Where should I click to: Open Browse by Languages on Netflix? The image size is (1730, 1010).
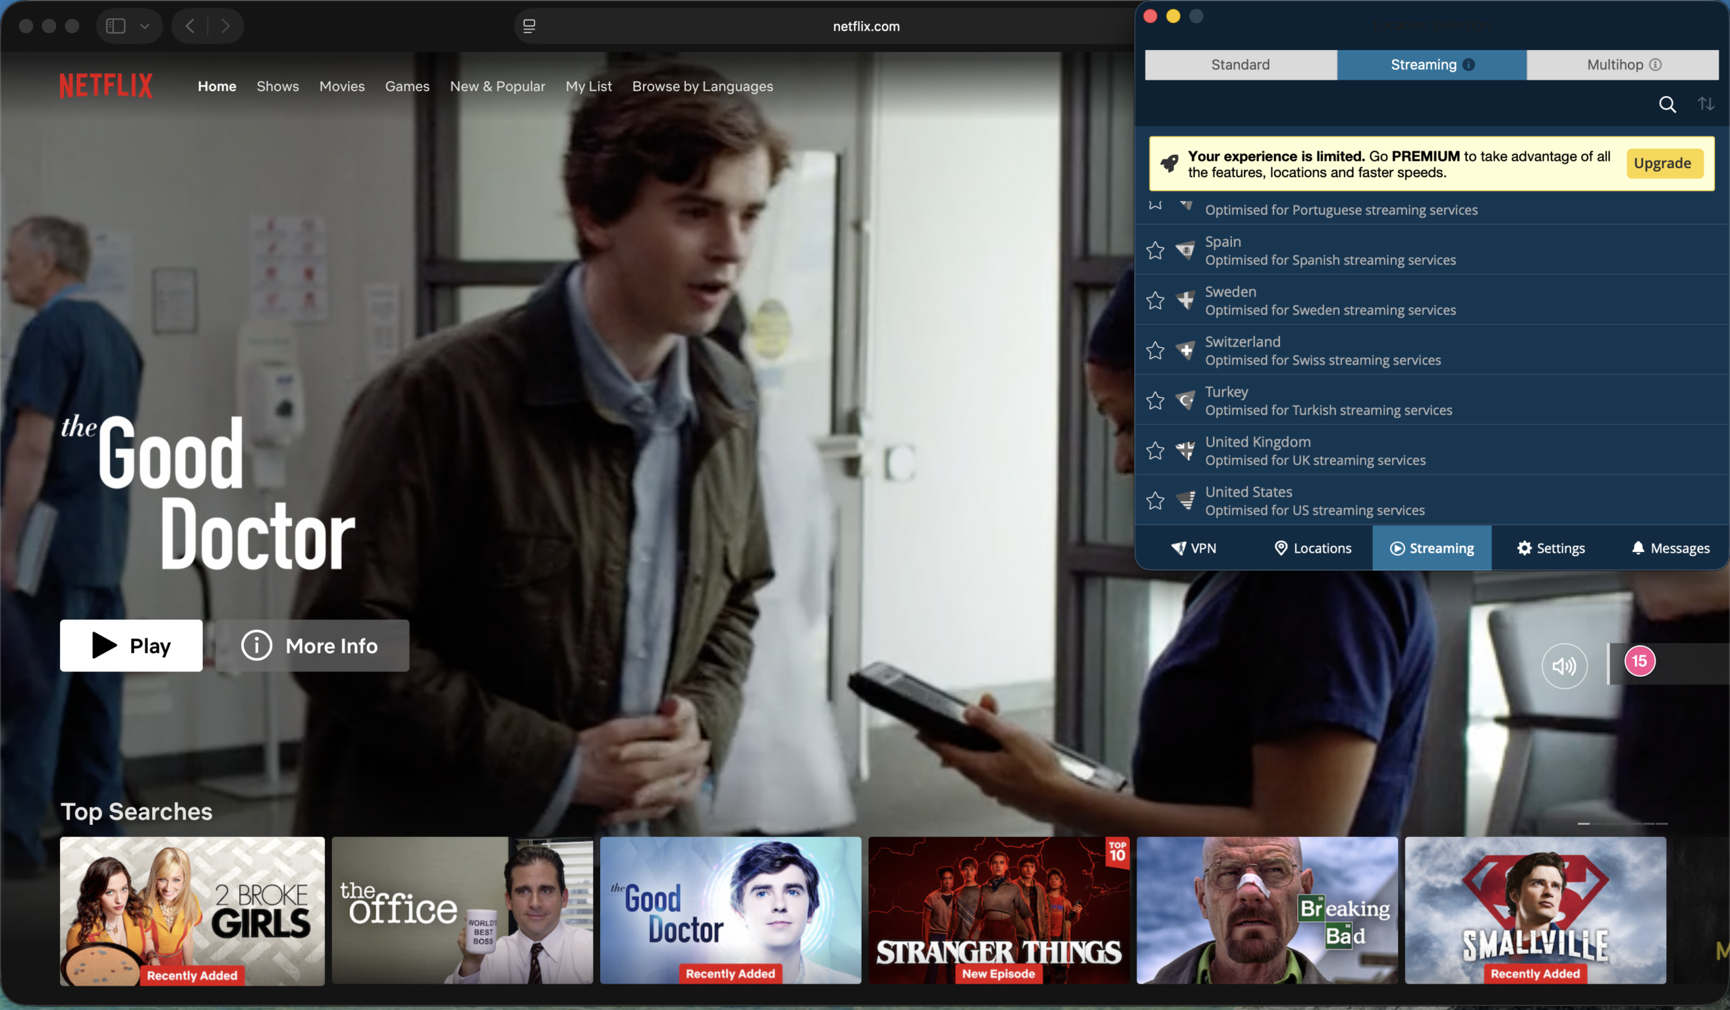pos(702,86)
